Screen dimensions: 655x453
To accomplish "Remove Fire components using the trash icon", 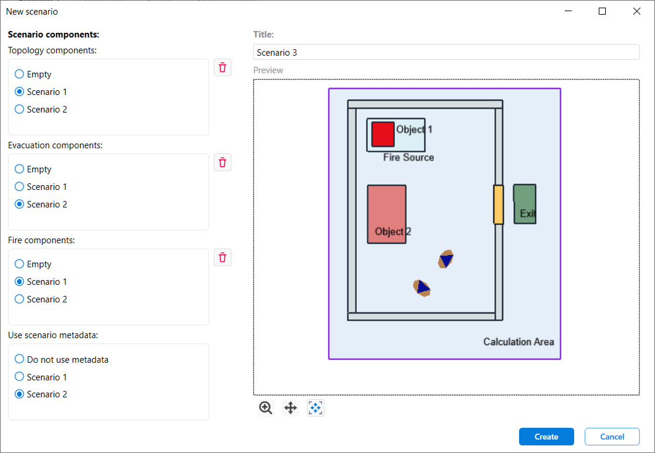I will click(222, 257).
